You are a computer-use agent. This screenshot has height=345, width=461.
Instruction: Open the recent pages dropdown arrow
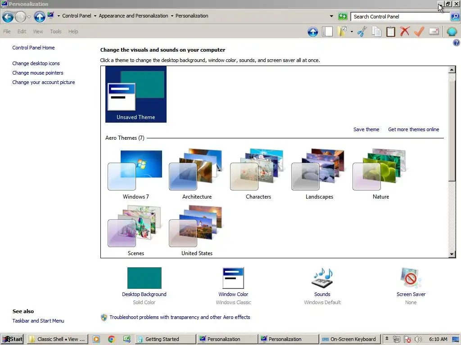click(x=29, y=17)
